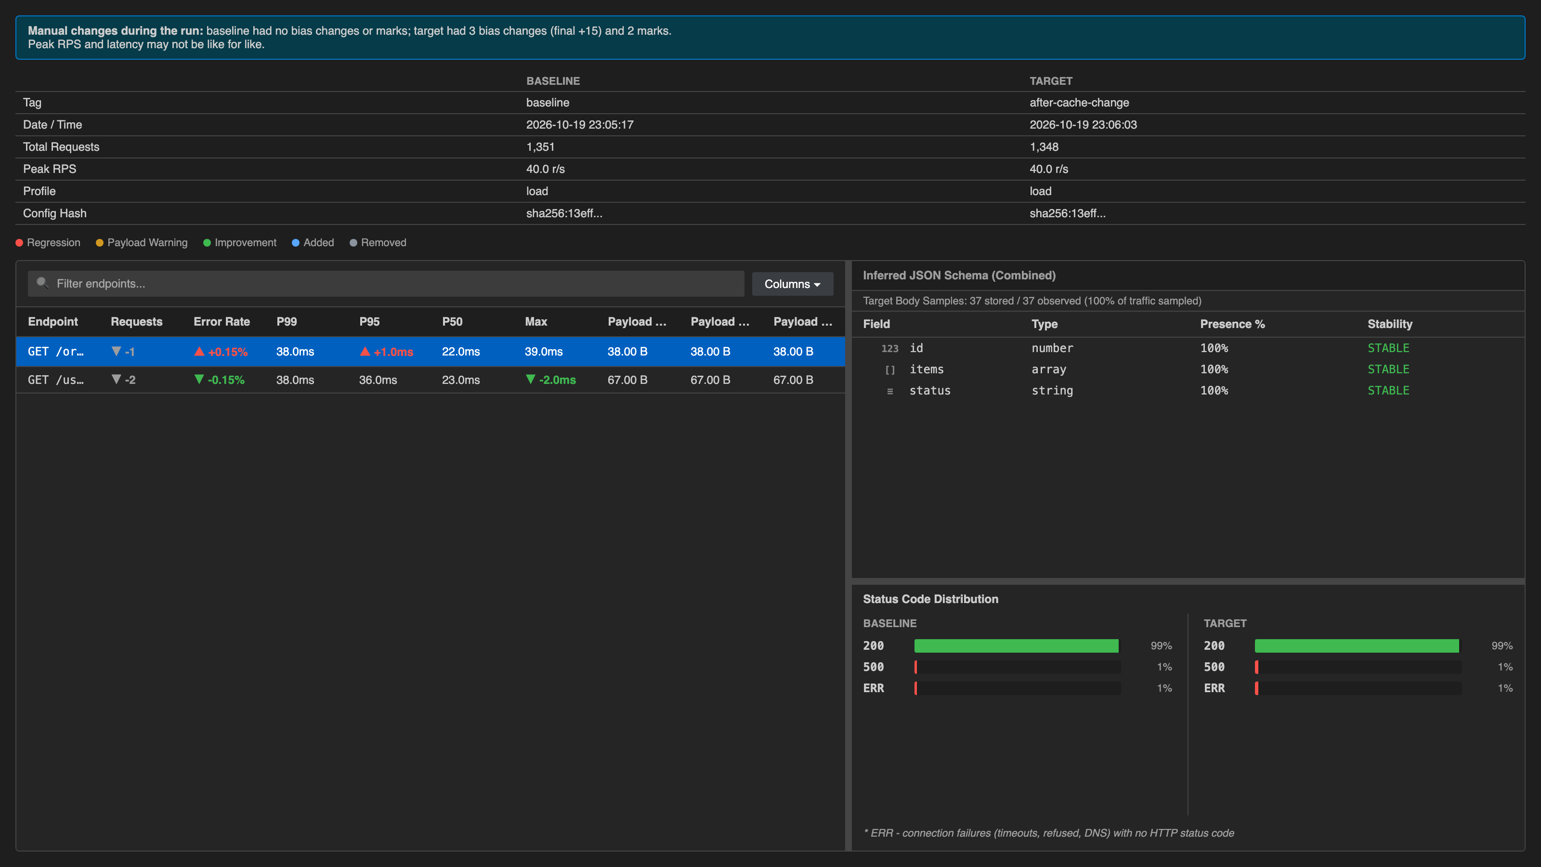Viewport: 1541px width, 867px height.
Task: Click the target 200 status green bar
Action: click(1357, 645)
